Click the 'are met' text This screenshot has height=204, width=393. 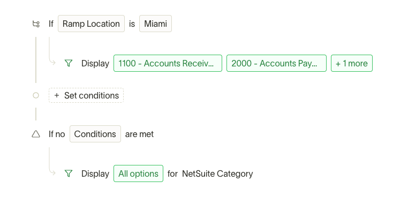[139, 134]
